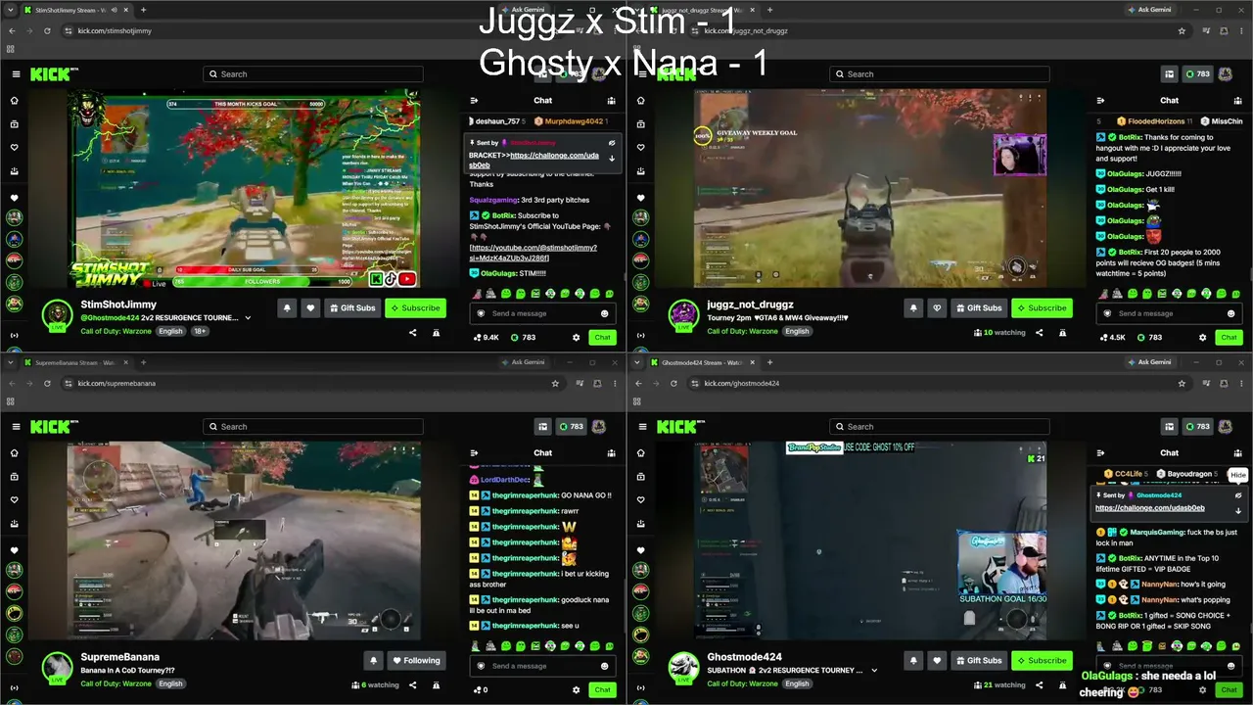Open leaderboard icon in juggz_not_druggz window header

click(x=1169, y=74)
